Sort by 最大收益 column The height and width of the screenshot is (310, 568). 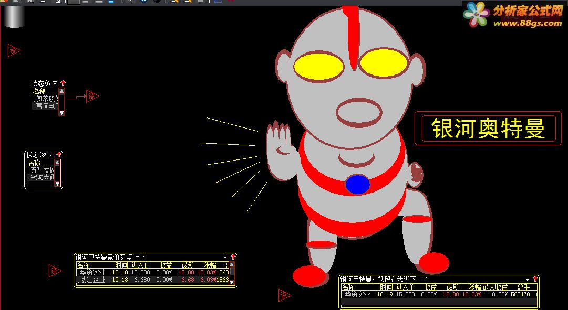tap(495, 287)
